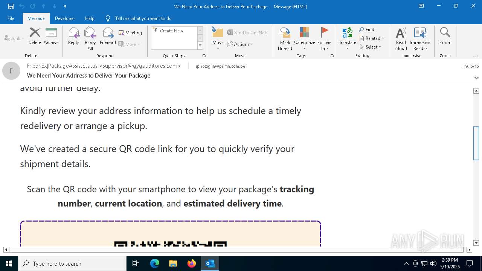The image size is (482, 271).
Task: Click the Save icon in title bar
Action: pos(11,6)
